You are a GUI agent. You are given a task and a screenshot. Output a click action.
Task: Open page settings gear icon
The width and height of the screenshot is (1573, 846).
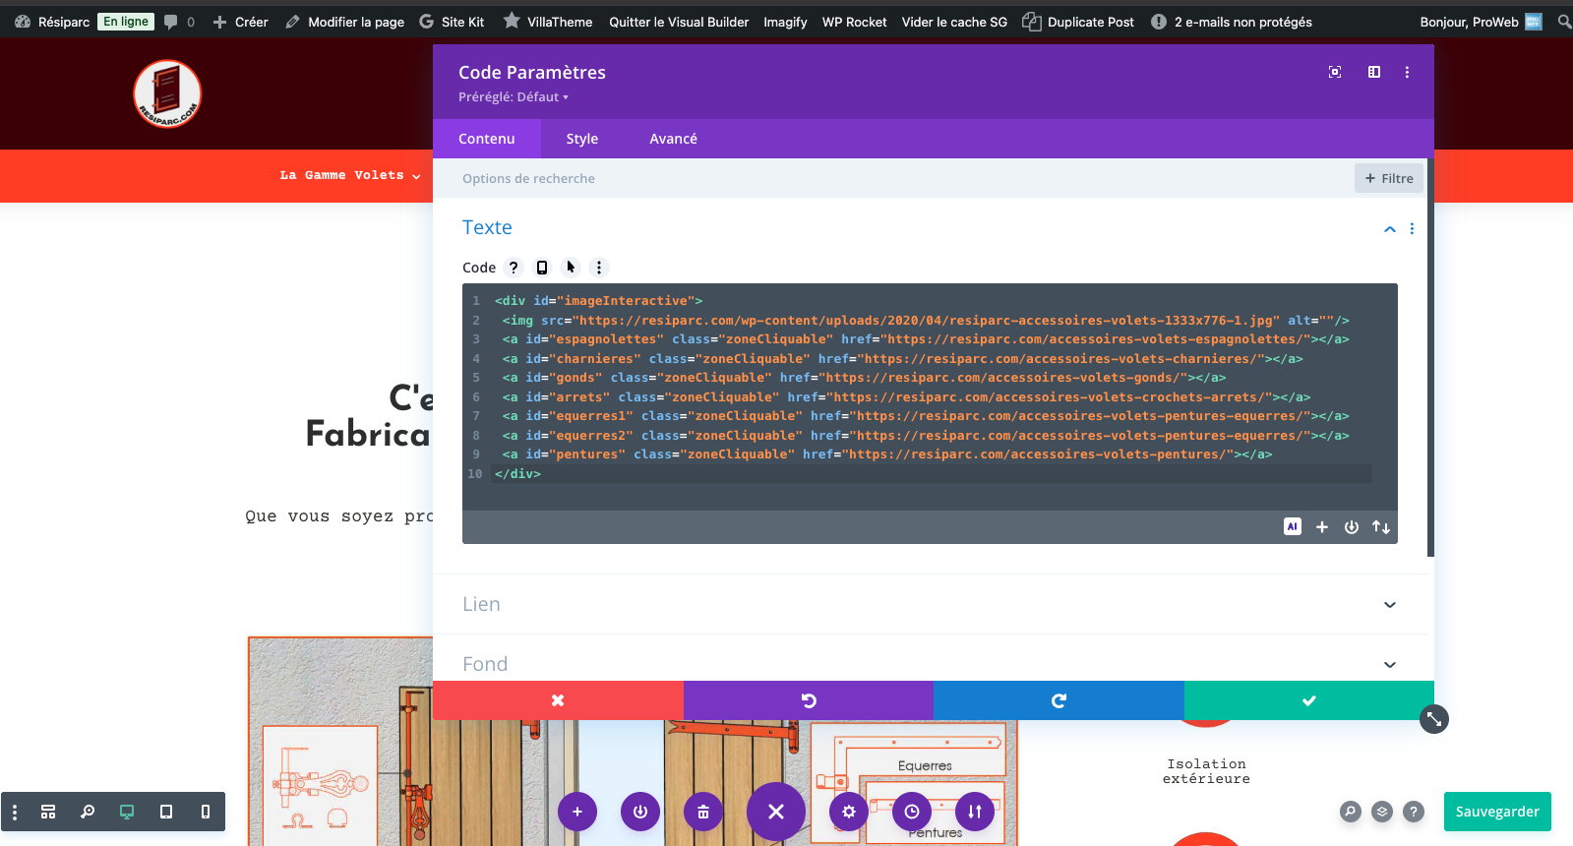coord(849,812)
